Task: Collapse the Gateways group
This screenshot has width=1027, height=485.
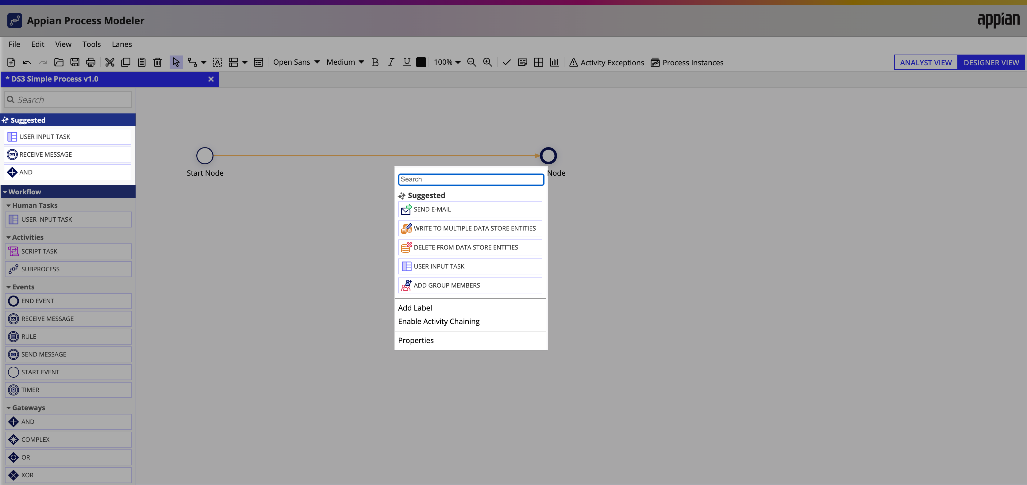Action: click(x=8, y=408)
